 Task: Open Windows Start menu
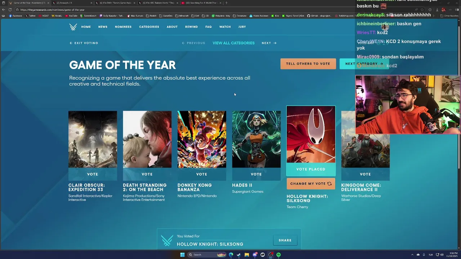pos(182,255)
